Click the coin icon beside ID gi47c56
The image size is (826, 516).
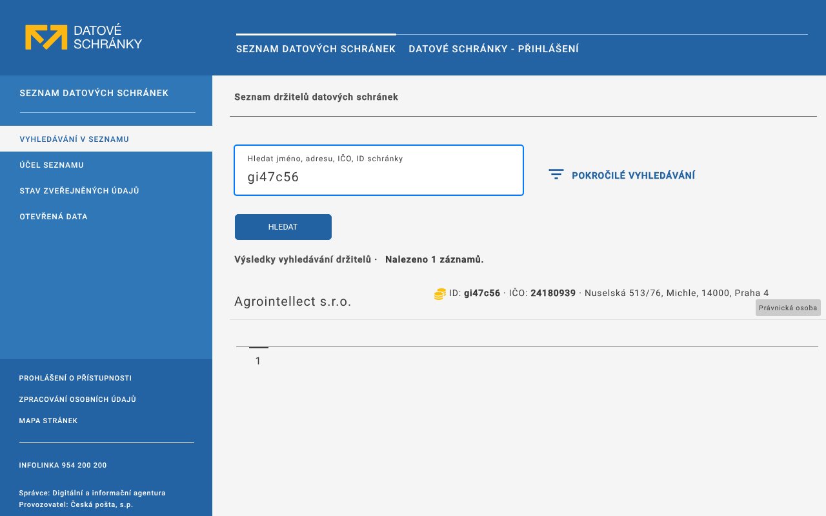pos(439,293)
